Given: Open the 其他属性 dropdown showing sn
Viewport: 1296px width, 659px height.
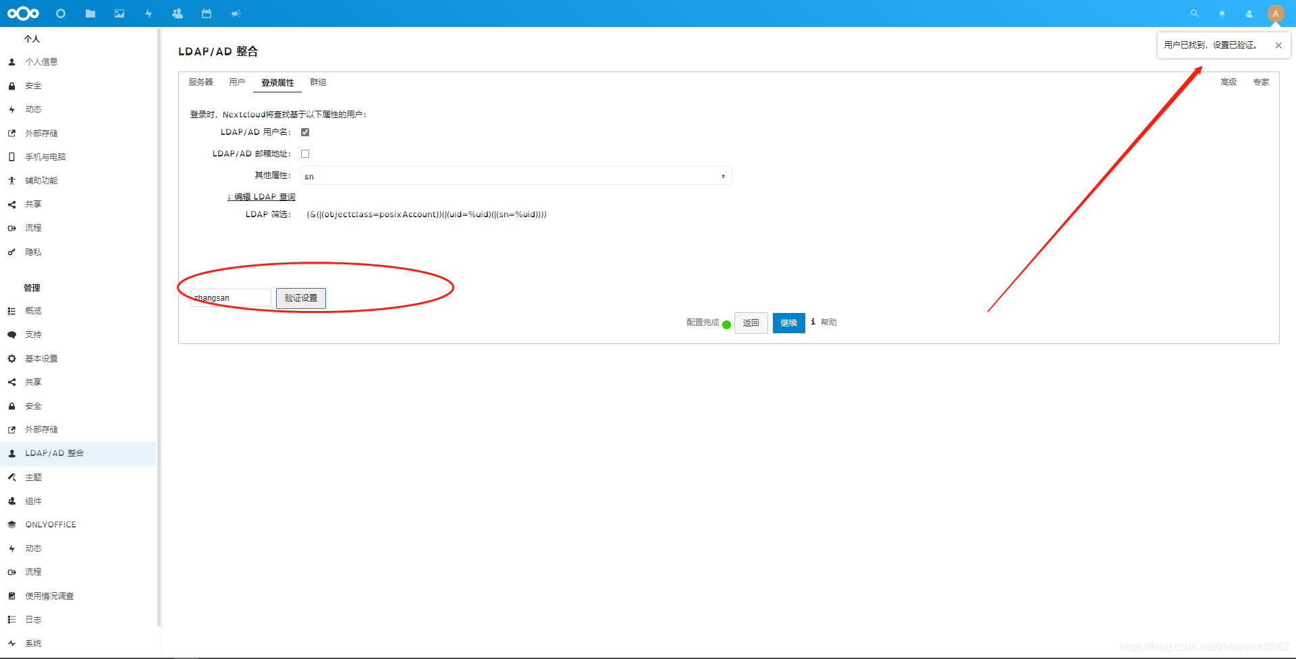Looking at the screenshot, I should (516, 176).
